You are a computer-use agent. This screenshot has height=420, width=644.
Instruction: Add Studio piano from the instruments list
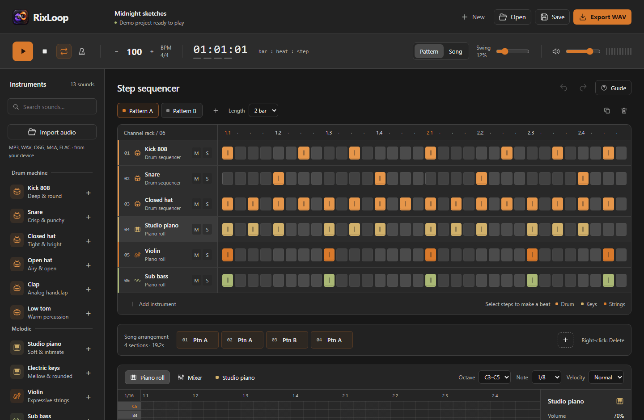pyautogui.click(x=89, y=349)
